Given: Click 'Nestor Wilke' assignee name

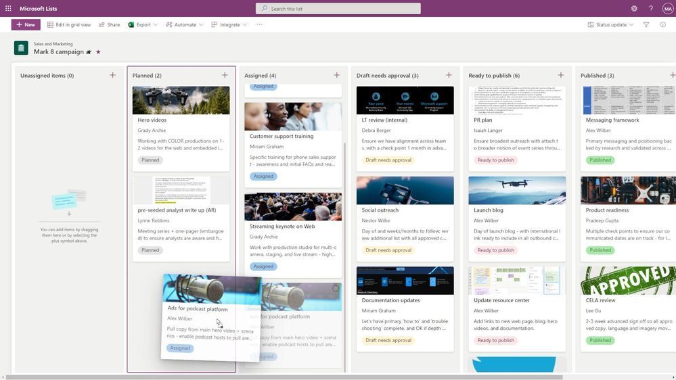Looking at the screenshot, I should 376,220.
